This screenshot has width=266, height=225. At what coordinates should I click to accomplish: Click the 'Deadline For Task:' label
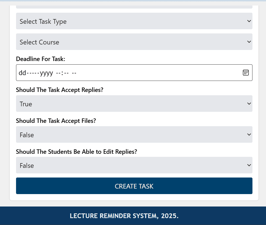(41, 59)
